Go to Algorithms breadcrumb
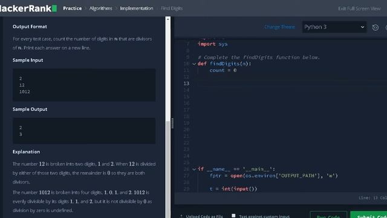 pos(101,8)
